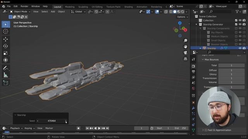Open the Render properties tab
The image size is (248, 139).
pyautogui.click(x=193, y=66)
